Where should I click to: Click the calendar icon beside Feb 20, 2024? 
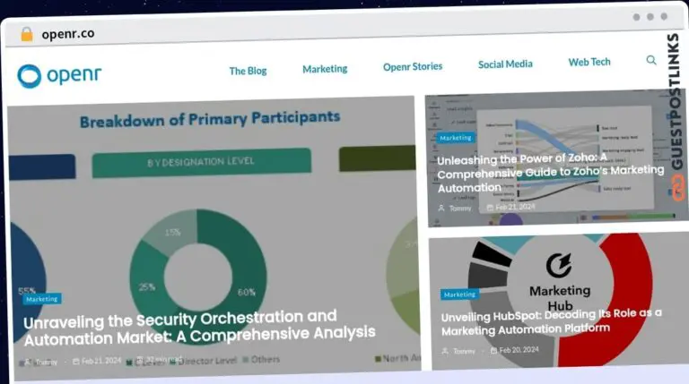(493, 351)
